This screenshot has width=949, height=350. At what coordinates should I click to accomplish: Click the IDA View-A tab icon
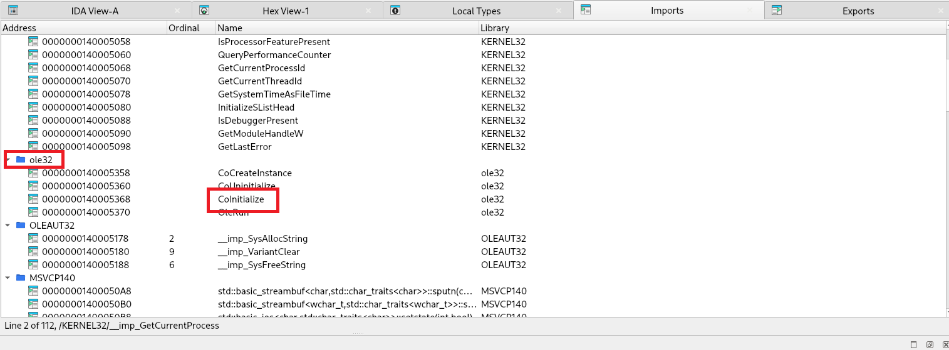[x=13, y=10]
